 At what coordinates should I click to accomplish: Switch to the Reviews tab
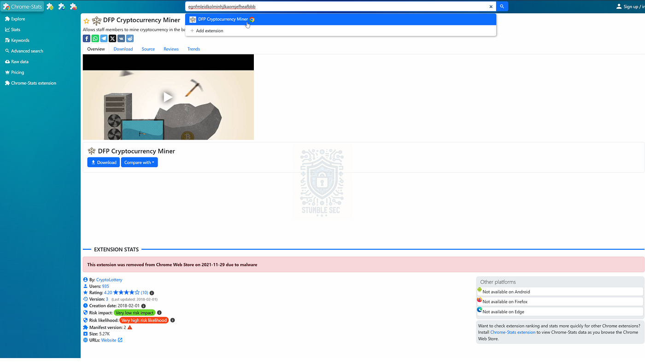tap(171, 49)
